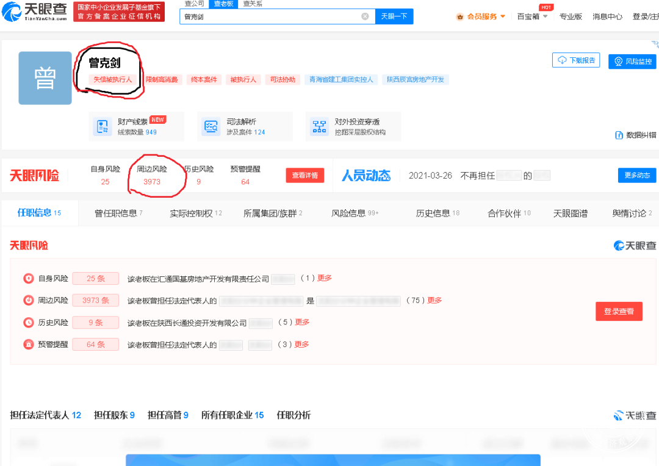The height and width of the screenshot is (466, 659).
Task: Click the 登录/注册 link
Action: [646, 16]
